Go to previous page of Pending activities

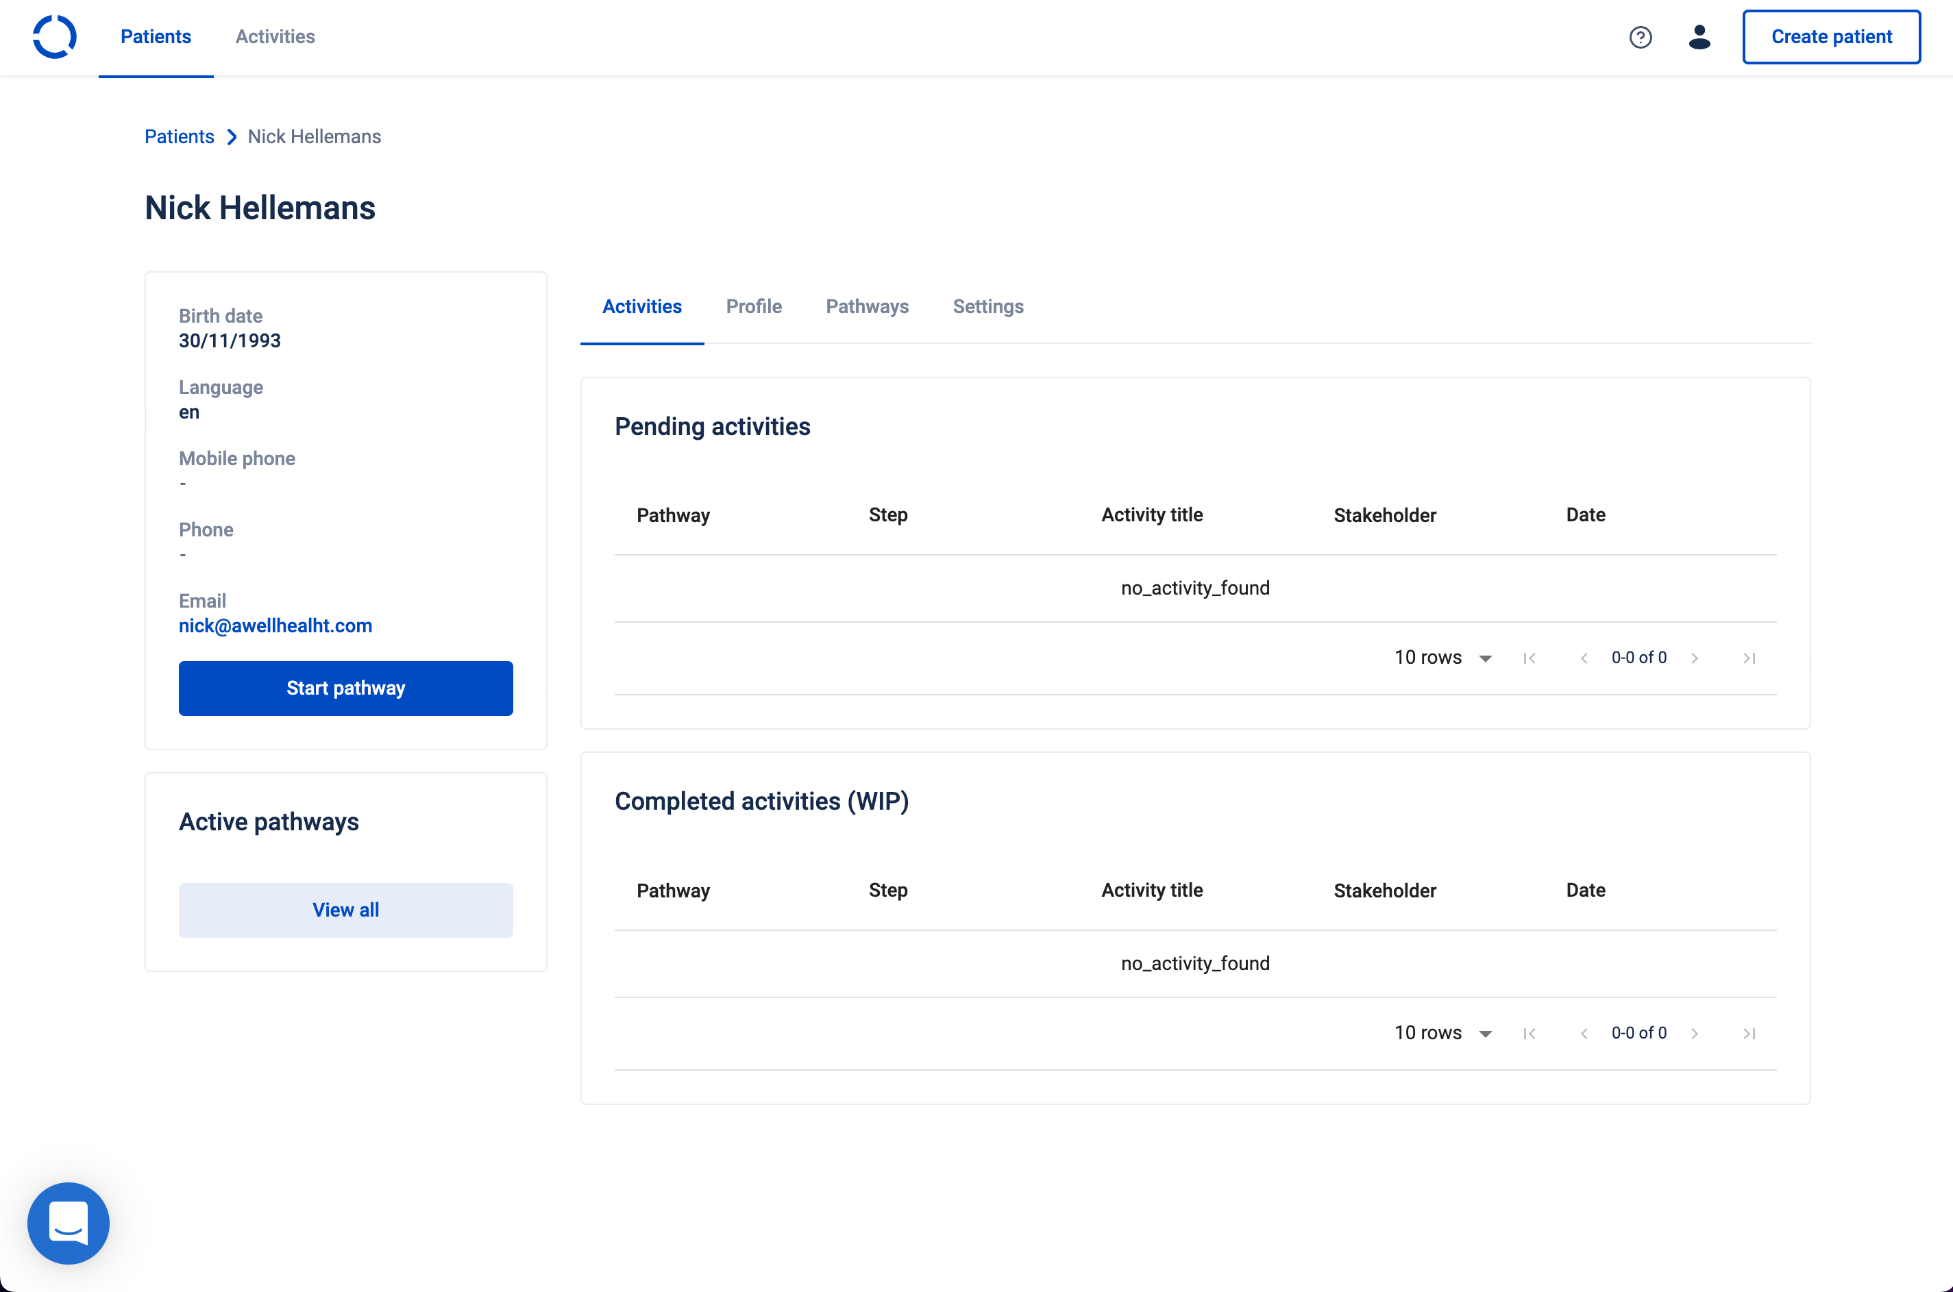click(x=1584, y=658)
